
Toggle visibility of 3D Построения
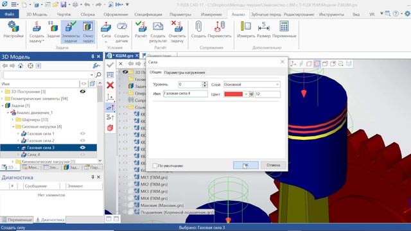click(83, 91)
